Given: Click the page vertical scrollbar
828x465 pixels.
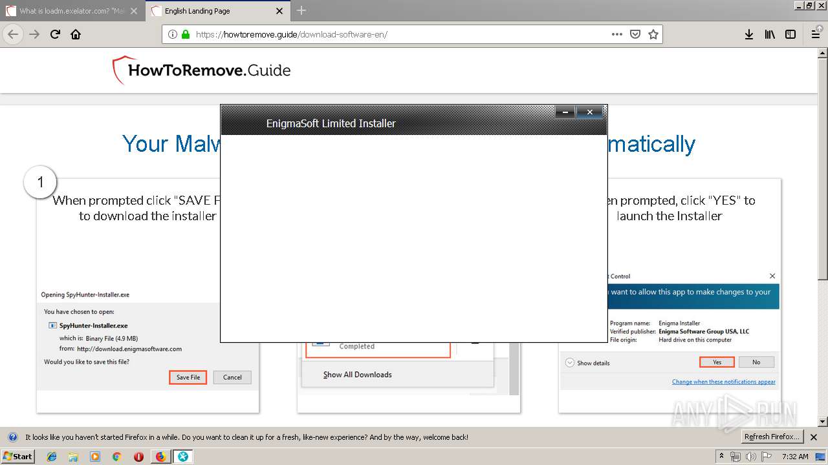Looking at the screenshot, I should coord(823,168).
